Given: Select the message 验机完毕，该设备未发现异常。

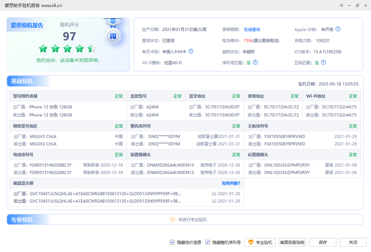Looking at the screenshot, I should [x=68, y=60].
